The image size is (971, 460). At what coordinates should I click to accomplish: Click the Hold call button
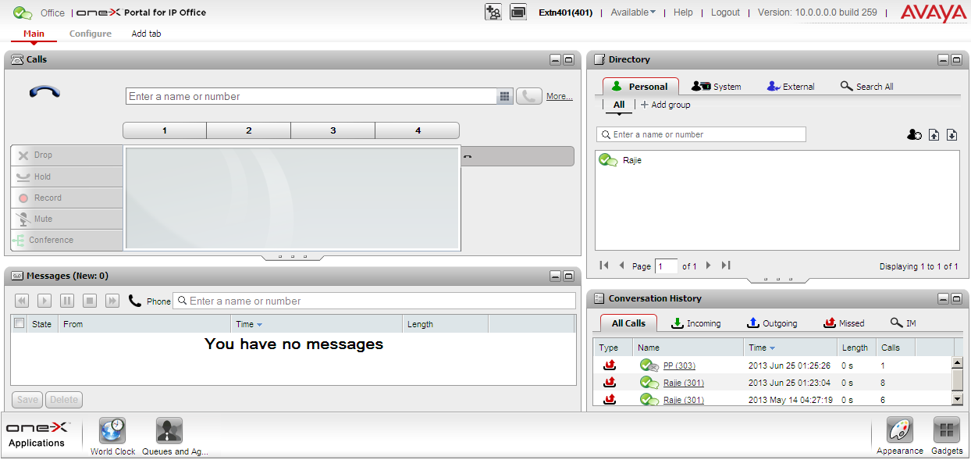click(x=66, y=177)
